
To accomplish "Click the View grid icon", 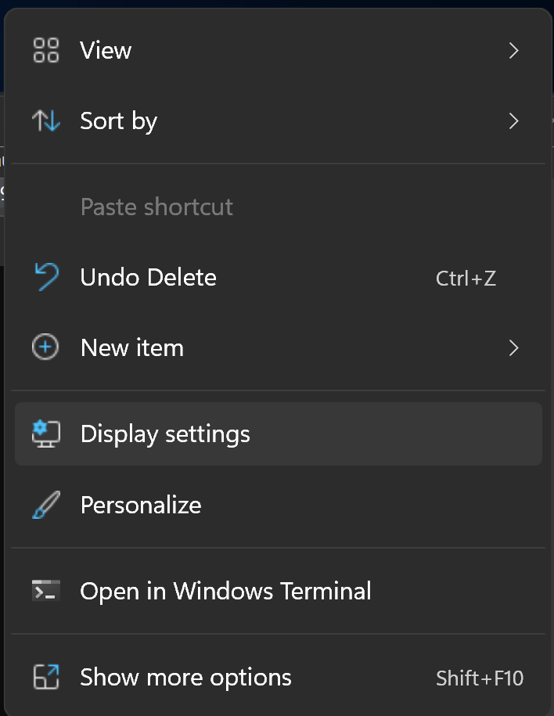I will click(45, 50).
